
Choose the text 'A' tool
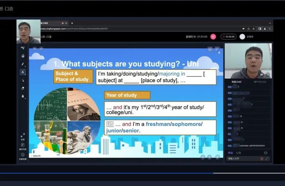click(23, 72)
